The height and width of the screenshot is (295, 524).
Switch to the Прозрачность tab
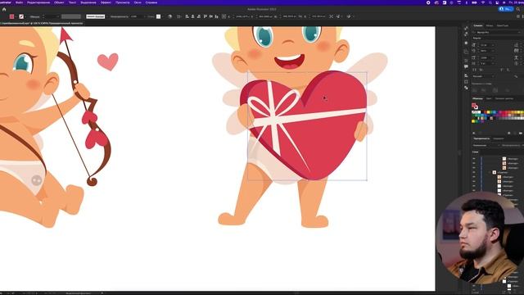point(481,138)
